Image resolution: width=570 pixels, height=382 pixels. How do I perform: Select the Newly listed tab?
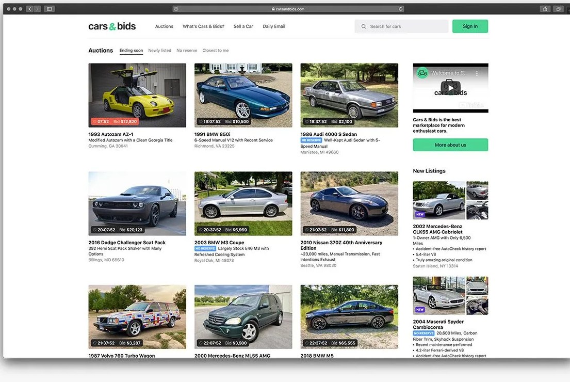[159, 51]
